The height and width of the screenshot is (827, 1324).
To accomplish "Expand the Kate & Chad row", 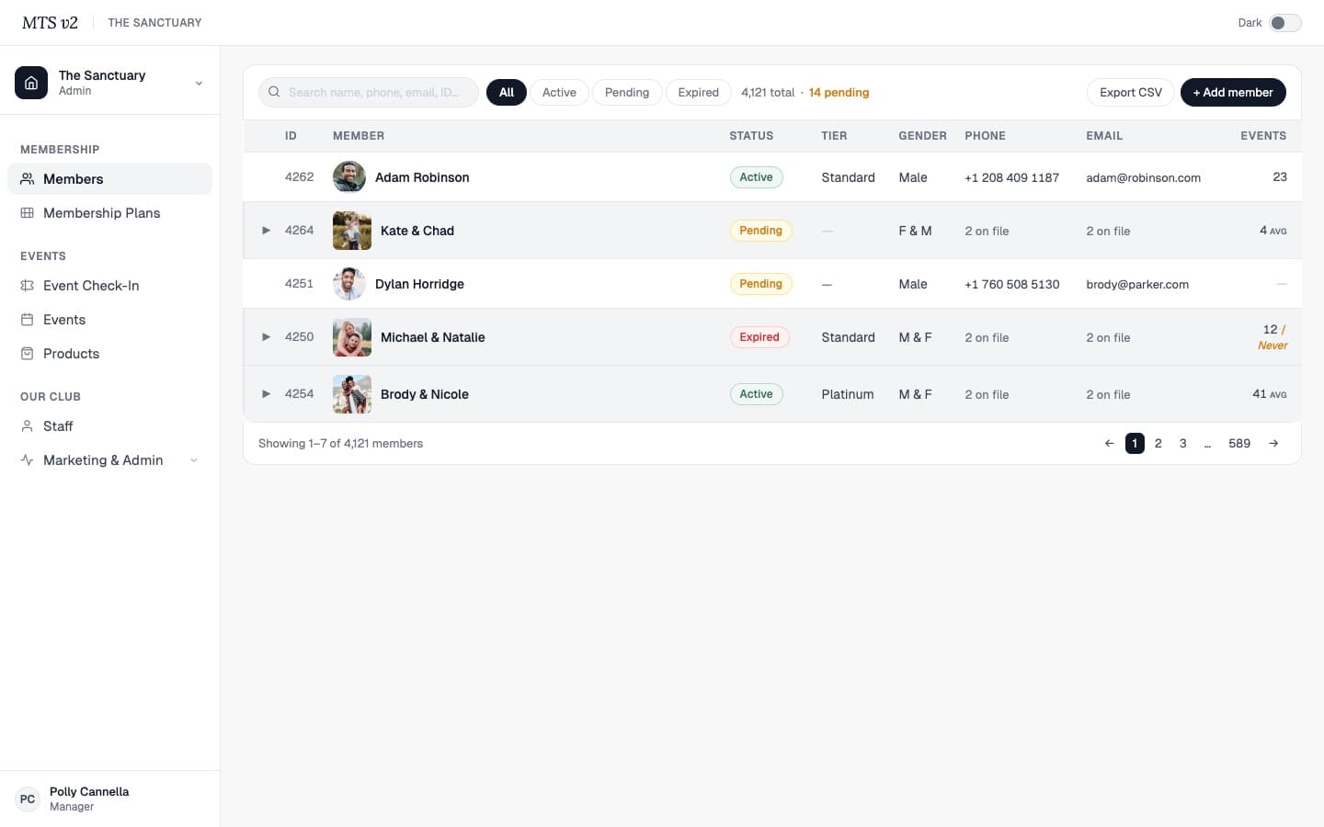I will (266, 231).
